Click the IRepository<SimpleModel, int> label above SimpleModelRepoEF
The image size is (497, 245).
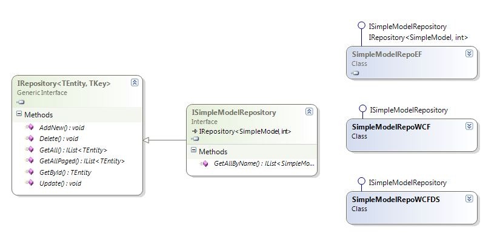(x=418, y=38)
